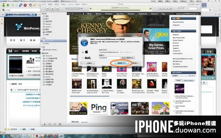This screenshot has width=221, height=138.
Task: Click shuffle icon at bottom of sidebar
Action: click(x=50, y=124)
